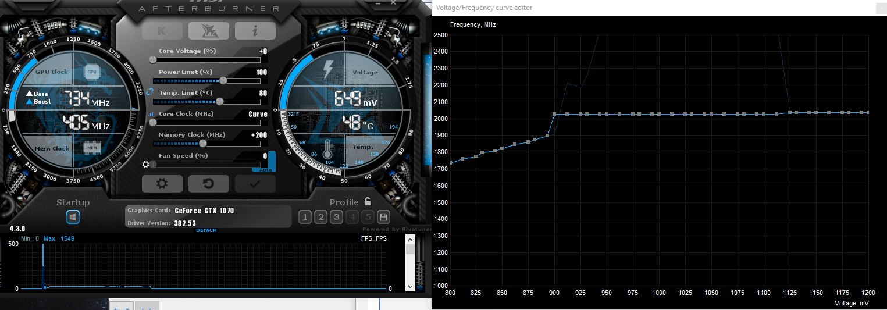Click the Voltage/Frequency curve editor title
Viewport: 887px width, 310px height.
click(484, 8)
